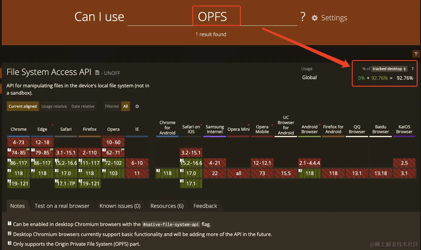The height and width of the screenshot is (250, 421).
Task: Select Android Browser 2.1-4.4.4 cell
Action: [x=310, y=163]
